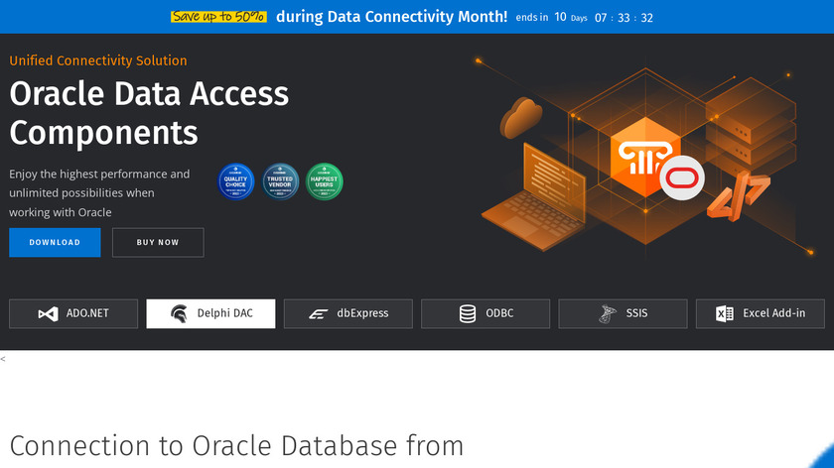Click the laptop graphic in hero illustration
This screenshot has width=834, height=468.
click(x=533, y=196)
